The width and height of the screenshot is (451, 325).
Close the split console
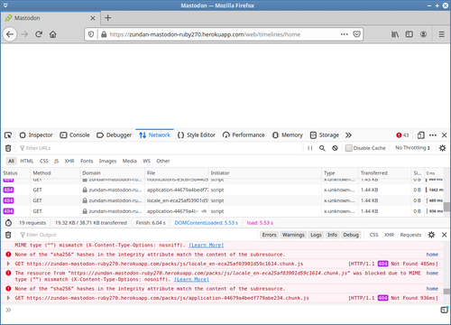coord(444,235)
